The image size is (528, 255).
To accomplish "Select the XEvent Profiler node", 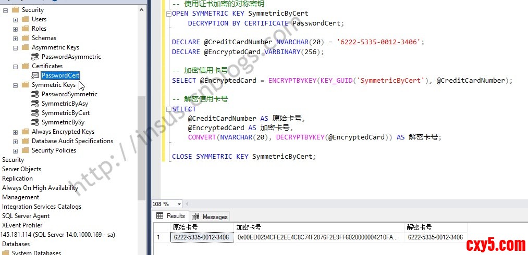I will (22, 225).
